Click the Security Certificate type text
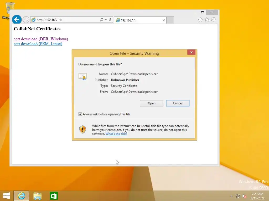269x201 pixels. click(124, 86)
